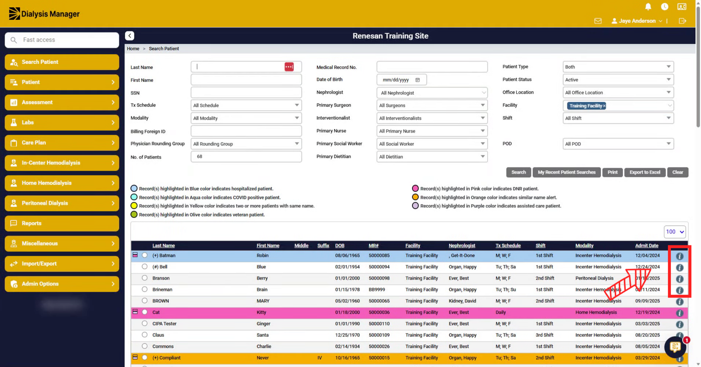Click the logout icon
701x367 pixels.
coord(682,21)
